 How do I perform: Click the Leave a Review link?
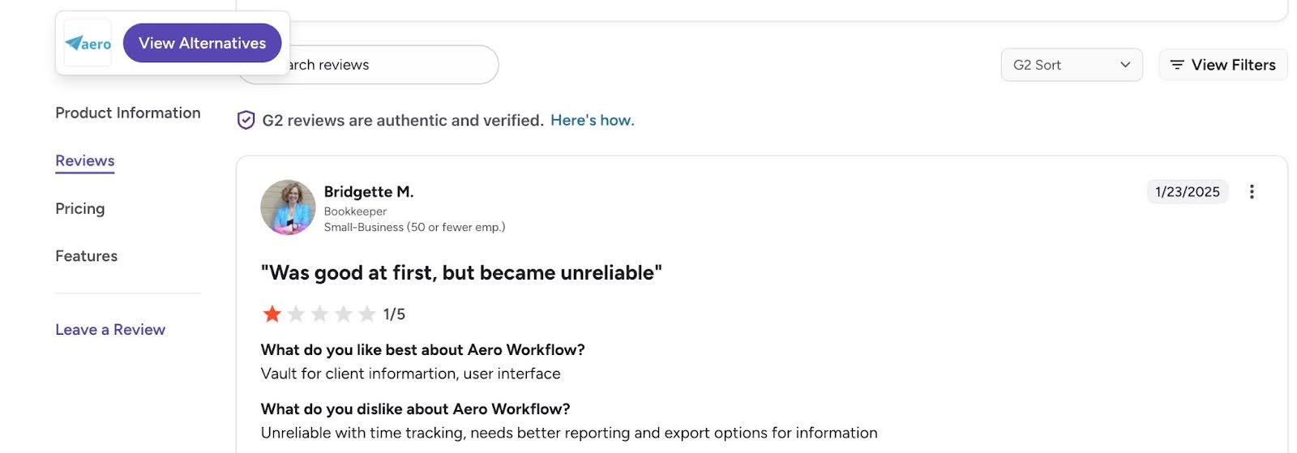110,330
